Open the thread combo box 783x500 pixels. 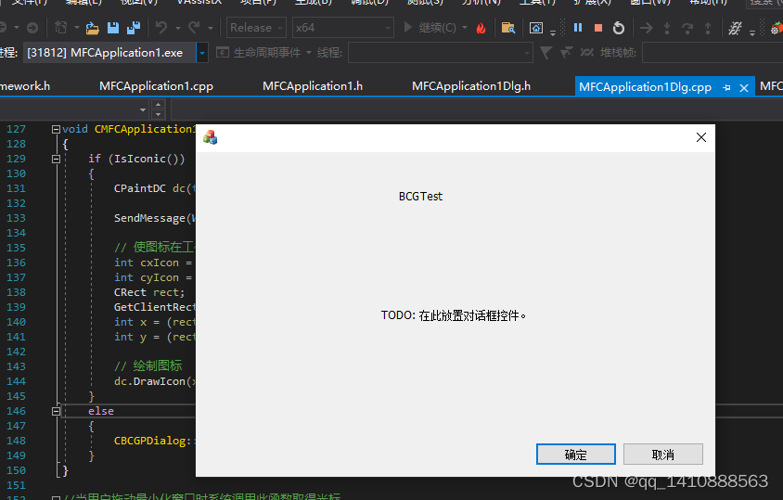click(x=441, y=53)
